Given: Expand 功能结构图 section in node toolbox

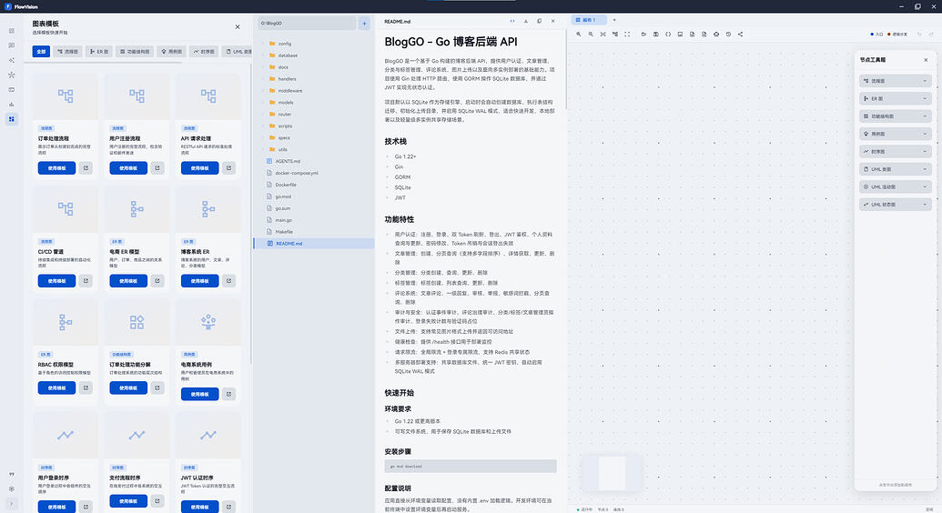Looking at the screenshot, I should 896,116.
